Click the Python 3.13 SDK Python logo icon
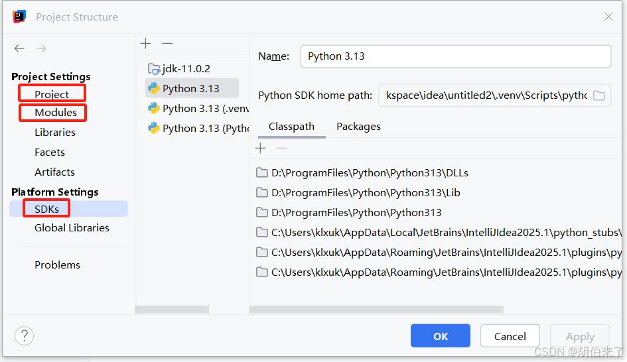 (153, 88)
